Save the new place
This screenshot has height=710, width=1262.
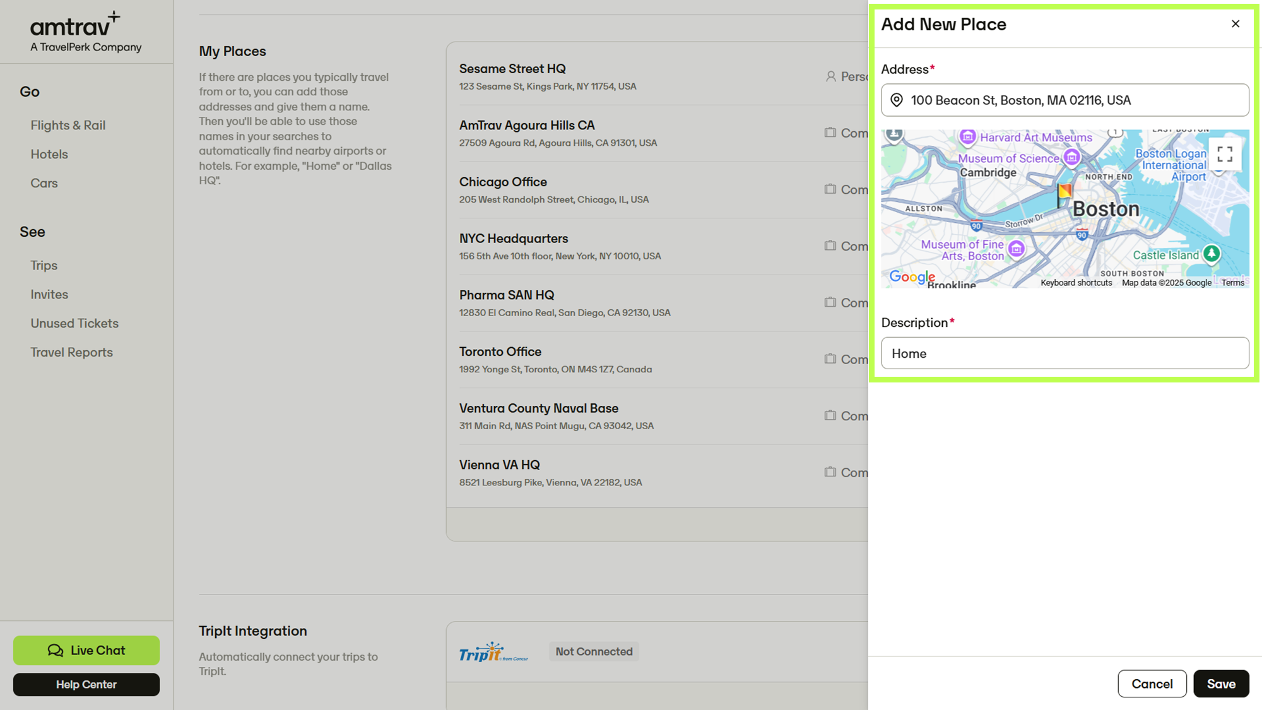(x=1220, y=683)
